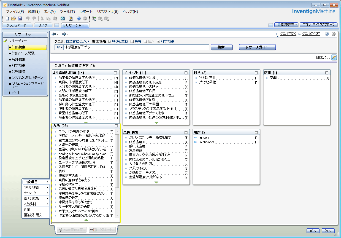Click the refresh icon near クエリの保存
This screenshot has width=341, height=238.
(x=327, y=34)
